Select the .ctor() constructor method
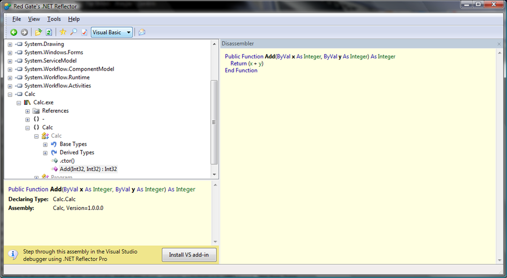This screenshot has width=507, height=278. [67, 161]
